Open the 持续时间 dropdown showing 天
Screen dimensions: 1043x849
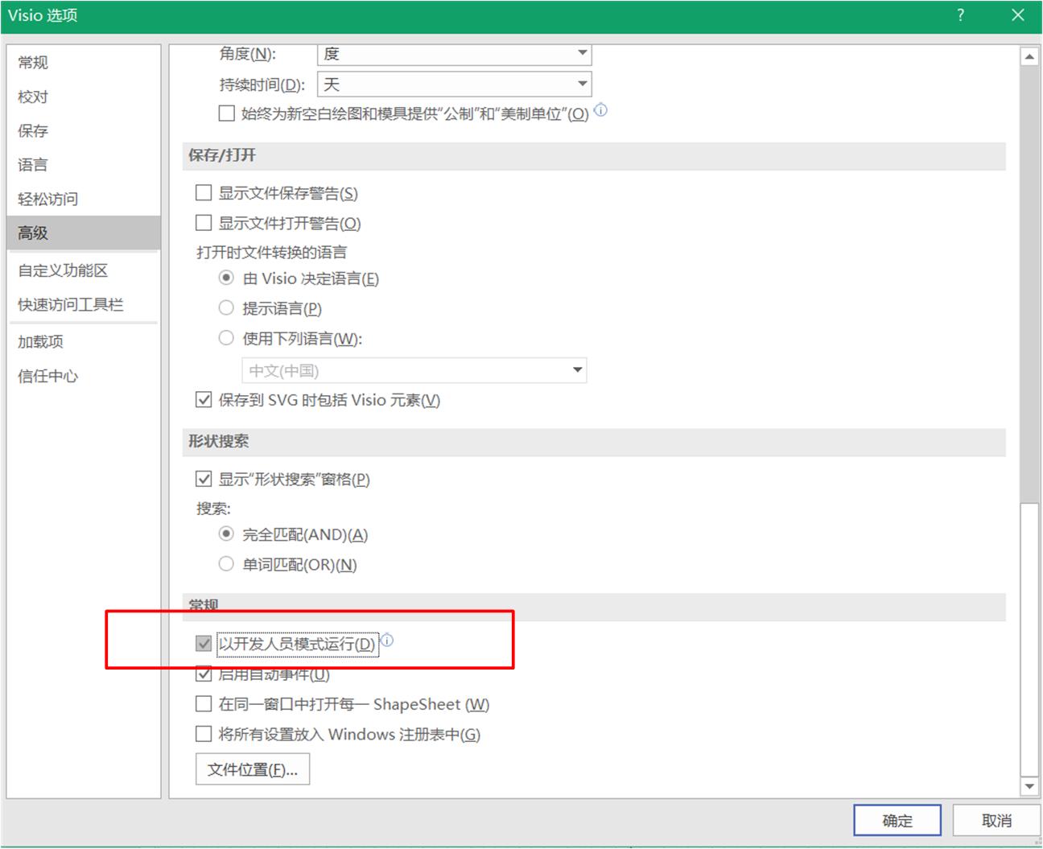(455, 84)
